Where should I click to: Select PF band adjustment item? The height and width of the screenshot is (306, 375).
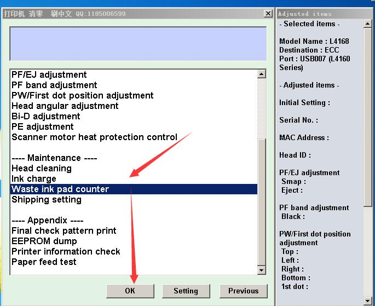click(x=54, y=85)
